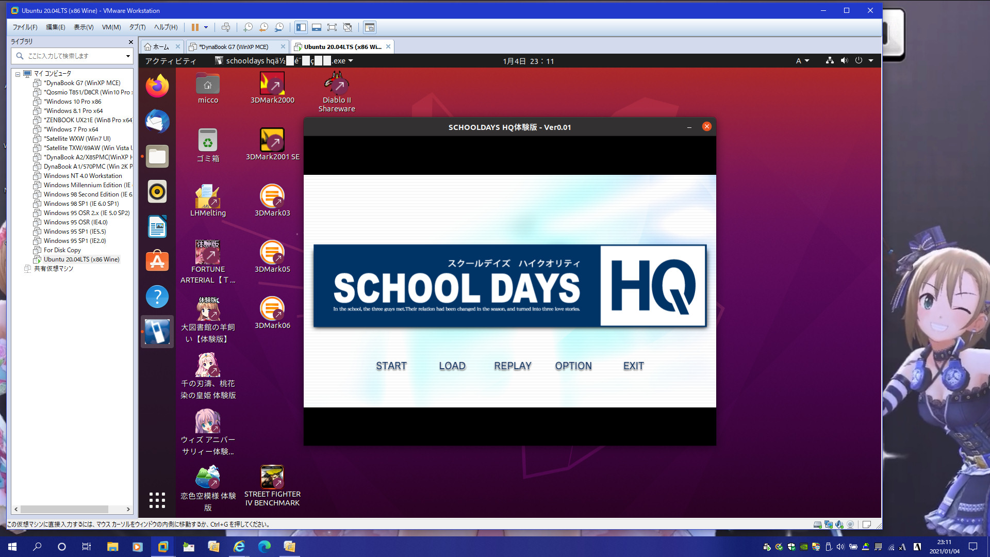The image size is (990, 557).
Task: Open LibreOffice Writer from the dock
Action: (x=157, y=226)
